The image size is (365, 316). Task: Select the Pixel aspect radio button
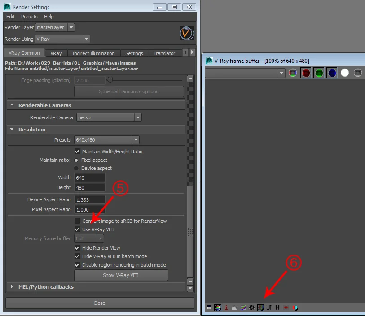coord(76,160)
